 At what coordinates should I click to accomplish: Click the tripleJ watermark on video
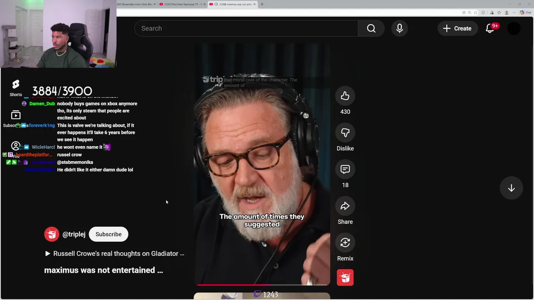pyautogui.click(x=213, y=80)
